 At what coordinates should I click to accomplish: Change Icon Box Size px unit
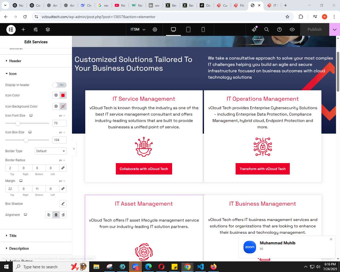pyautogui.click(x=62, y=132)
